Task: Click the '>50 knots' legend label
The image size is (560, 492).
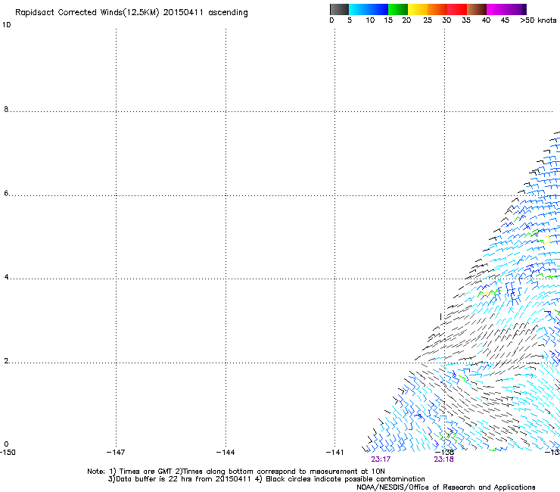Action: [x=538, y=20]
